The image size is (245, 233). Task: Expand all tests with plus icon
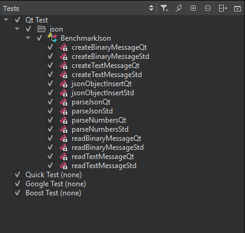193,8
